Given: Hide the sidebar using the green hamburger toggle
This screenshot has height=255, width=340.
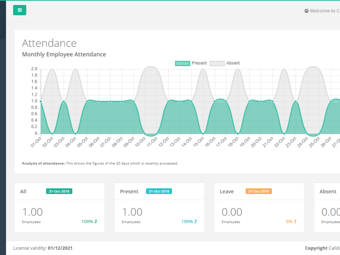Looking at the screenshot, I should tap(19, 10).
